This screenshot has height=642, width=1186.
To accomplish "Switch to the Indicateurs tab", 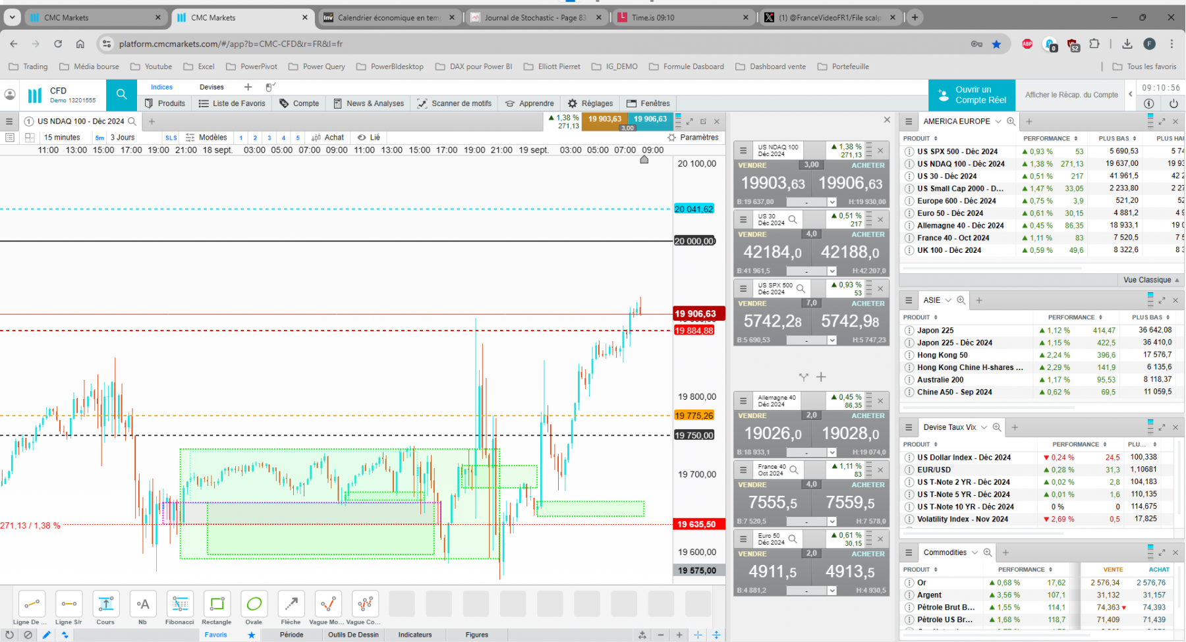I will [415, 635].
